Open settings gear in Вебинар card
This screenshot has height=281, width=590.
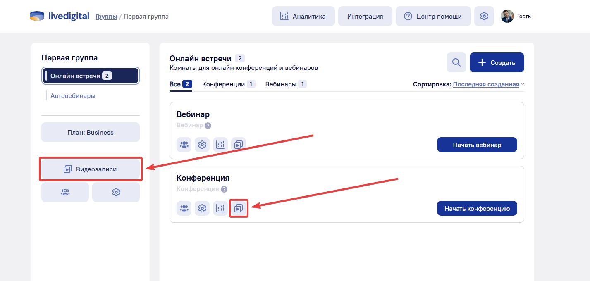click(x=202, y=145)
